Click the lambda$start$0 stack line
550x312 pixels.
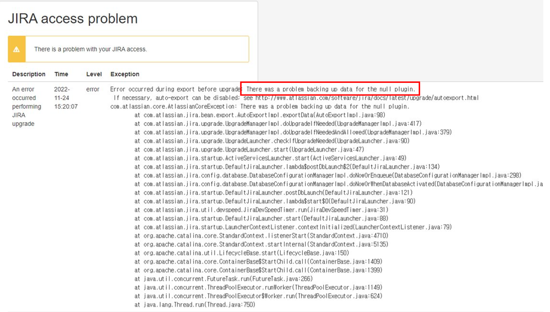275,201
